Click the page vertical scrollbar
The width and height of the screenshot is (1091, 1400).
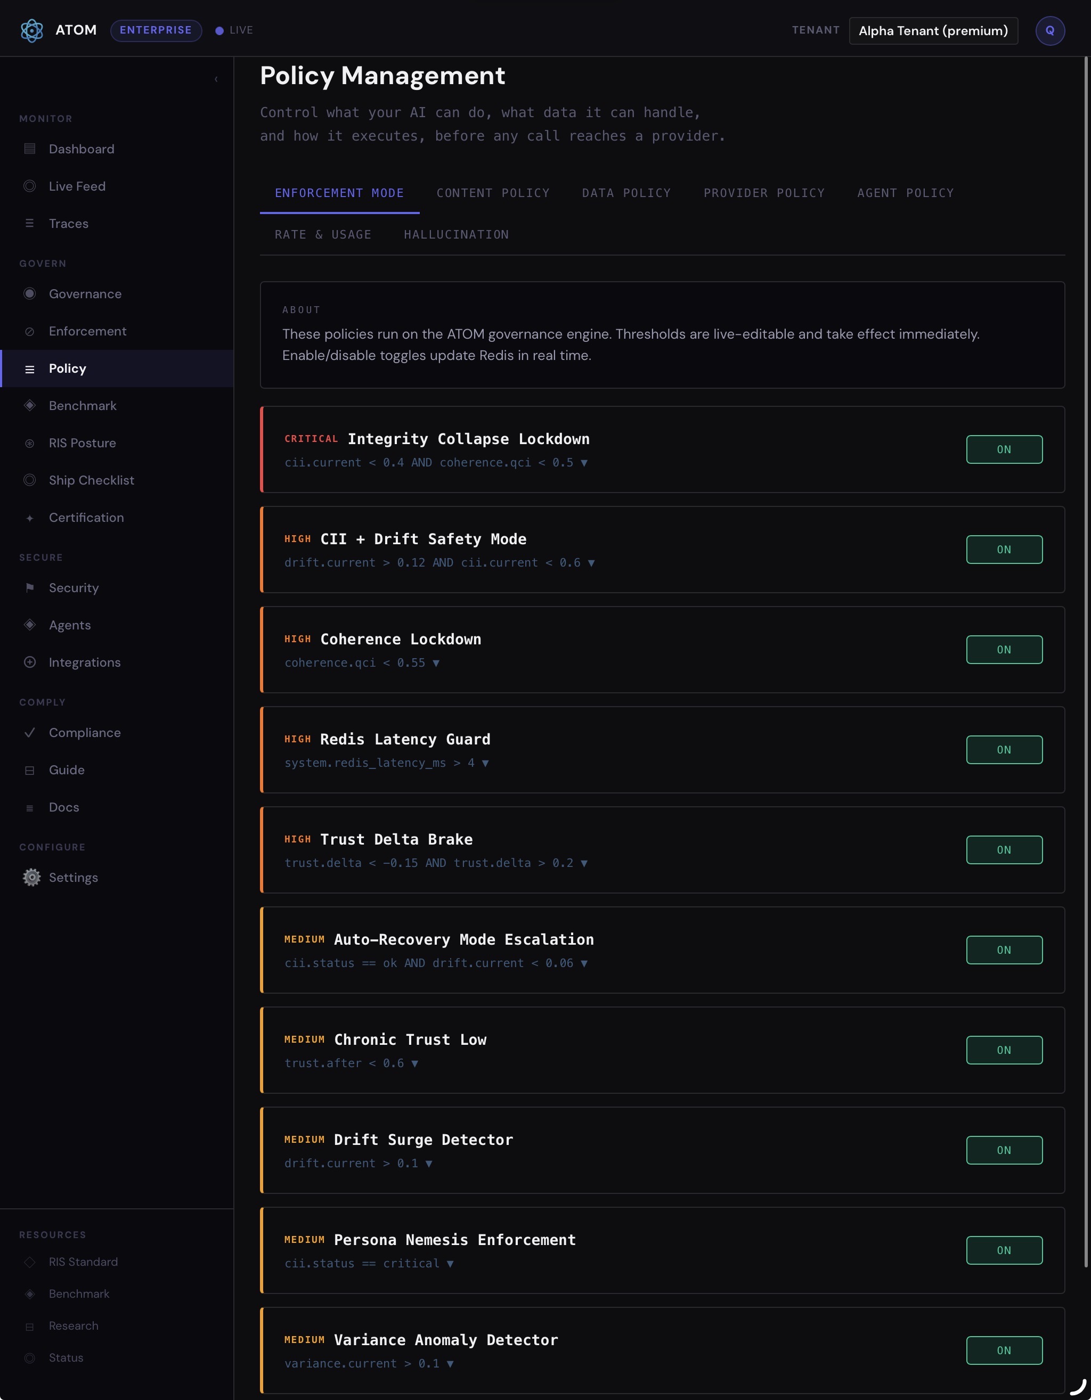pos(1085,660)
